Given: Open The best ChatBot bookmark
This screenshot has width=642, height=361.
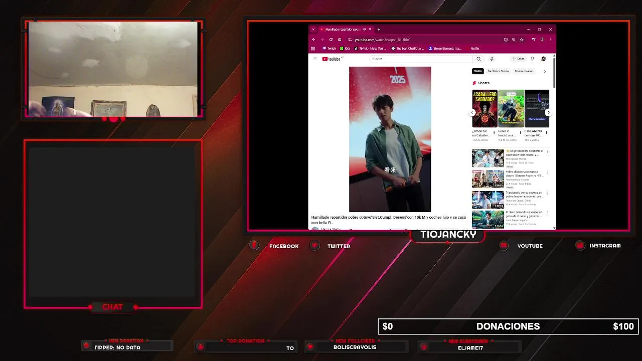Looking at the screenshot, I should pos(408,49).
